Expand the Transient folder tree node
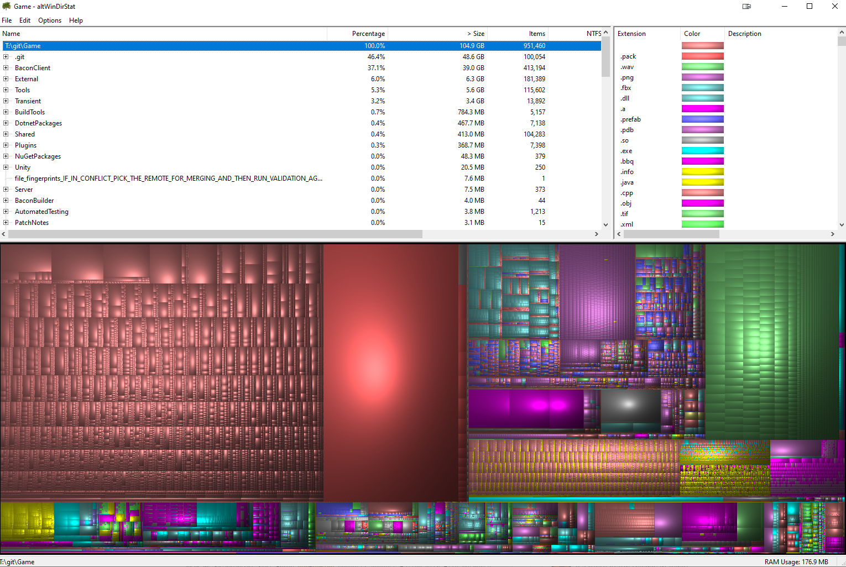Image resolution: width=846 pixels, height=567 pixels. 6,101
